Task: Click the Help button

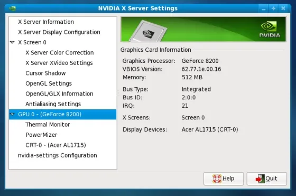Action: (224, 179)
